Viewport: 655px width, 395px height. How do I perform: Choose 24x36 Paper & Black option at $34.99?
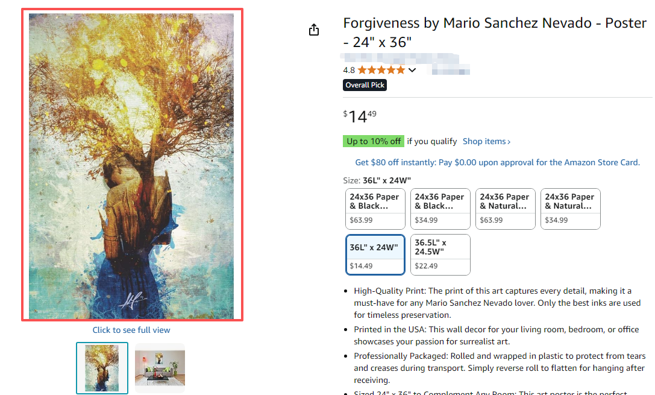[440, 209]
